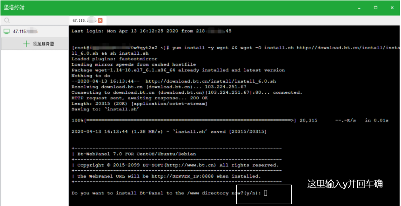Click the 'Saving to: install.sh' line
Image resolution: width=401 pixels, height=206 pixels.
105,109
